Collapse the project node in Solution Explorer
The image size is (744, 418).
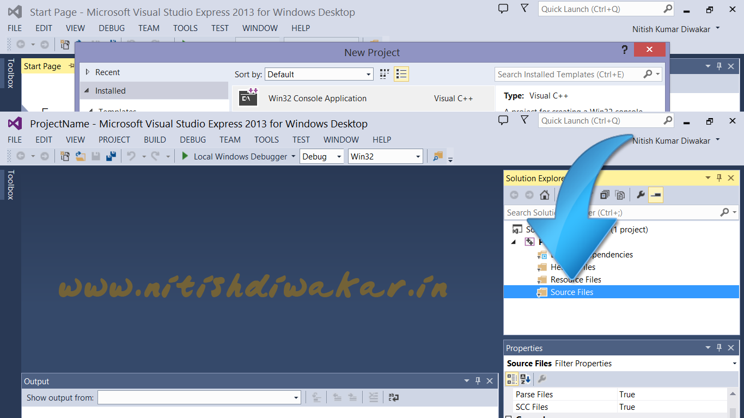pyautogui.click(x=514, y=242)
